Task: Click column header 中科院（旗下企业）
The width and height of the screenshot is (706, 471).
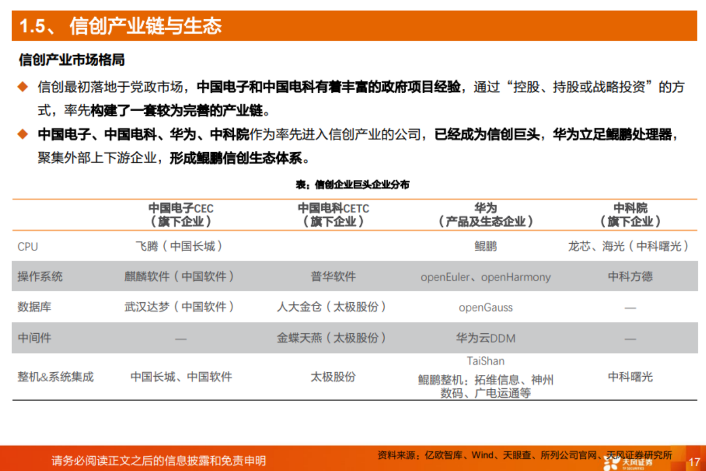Action: (x=630, y=215)
